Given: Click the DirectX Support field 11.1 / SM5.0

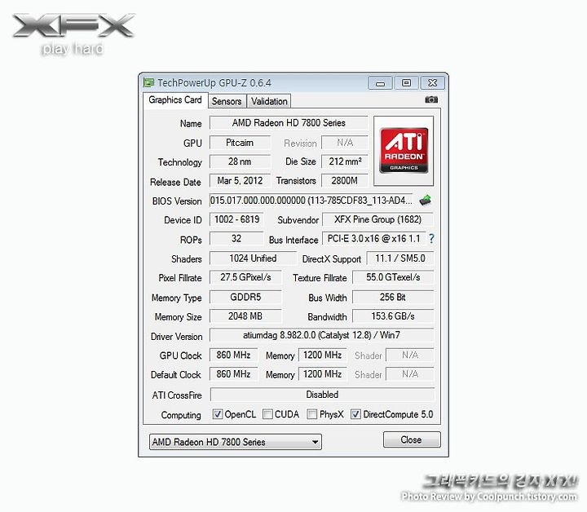Looking at the screenshot, I should click(x=399, y=258).
